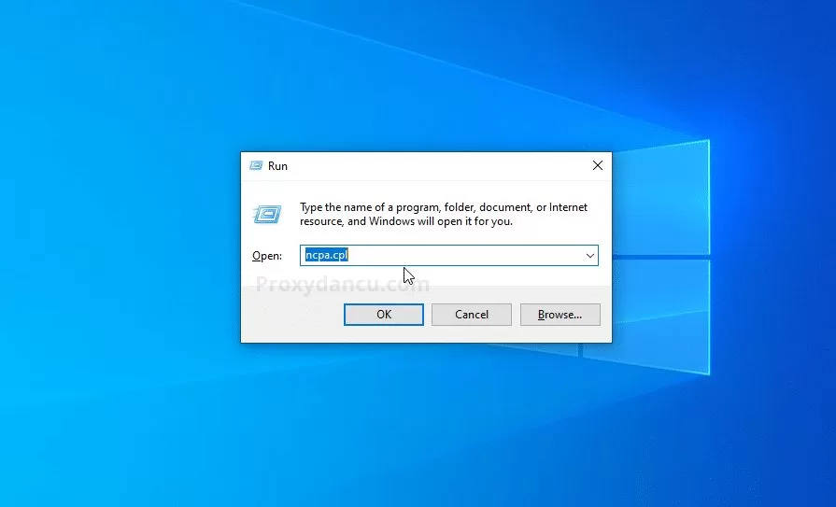
Task: Click the Run icon in title bar
Action: (256, 166)
